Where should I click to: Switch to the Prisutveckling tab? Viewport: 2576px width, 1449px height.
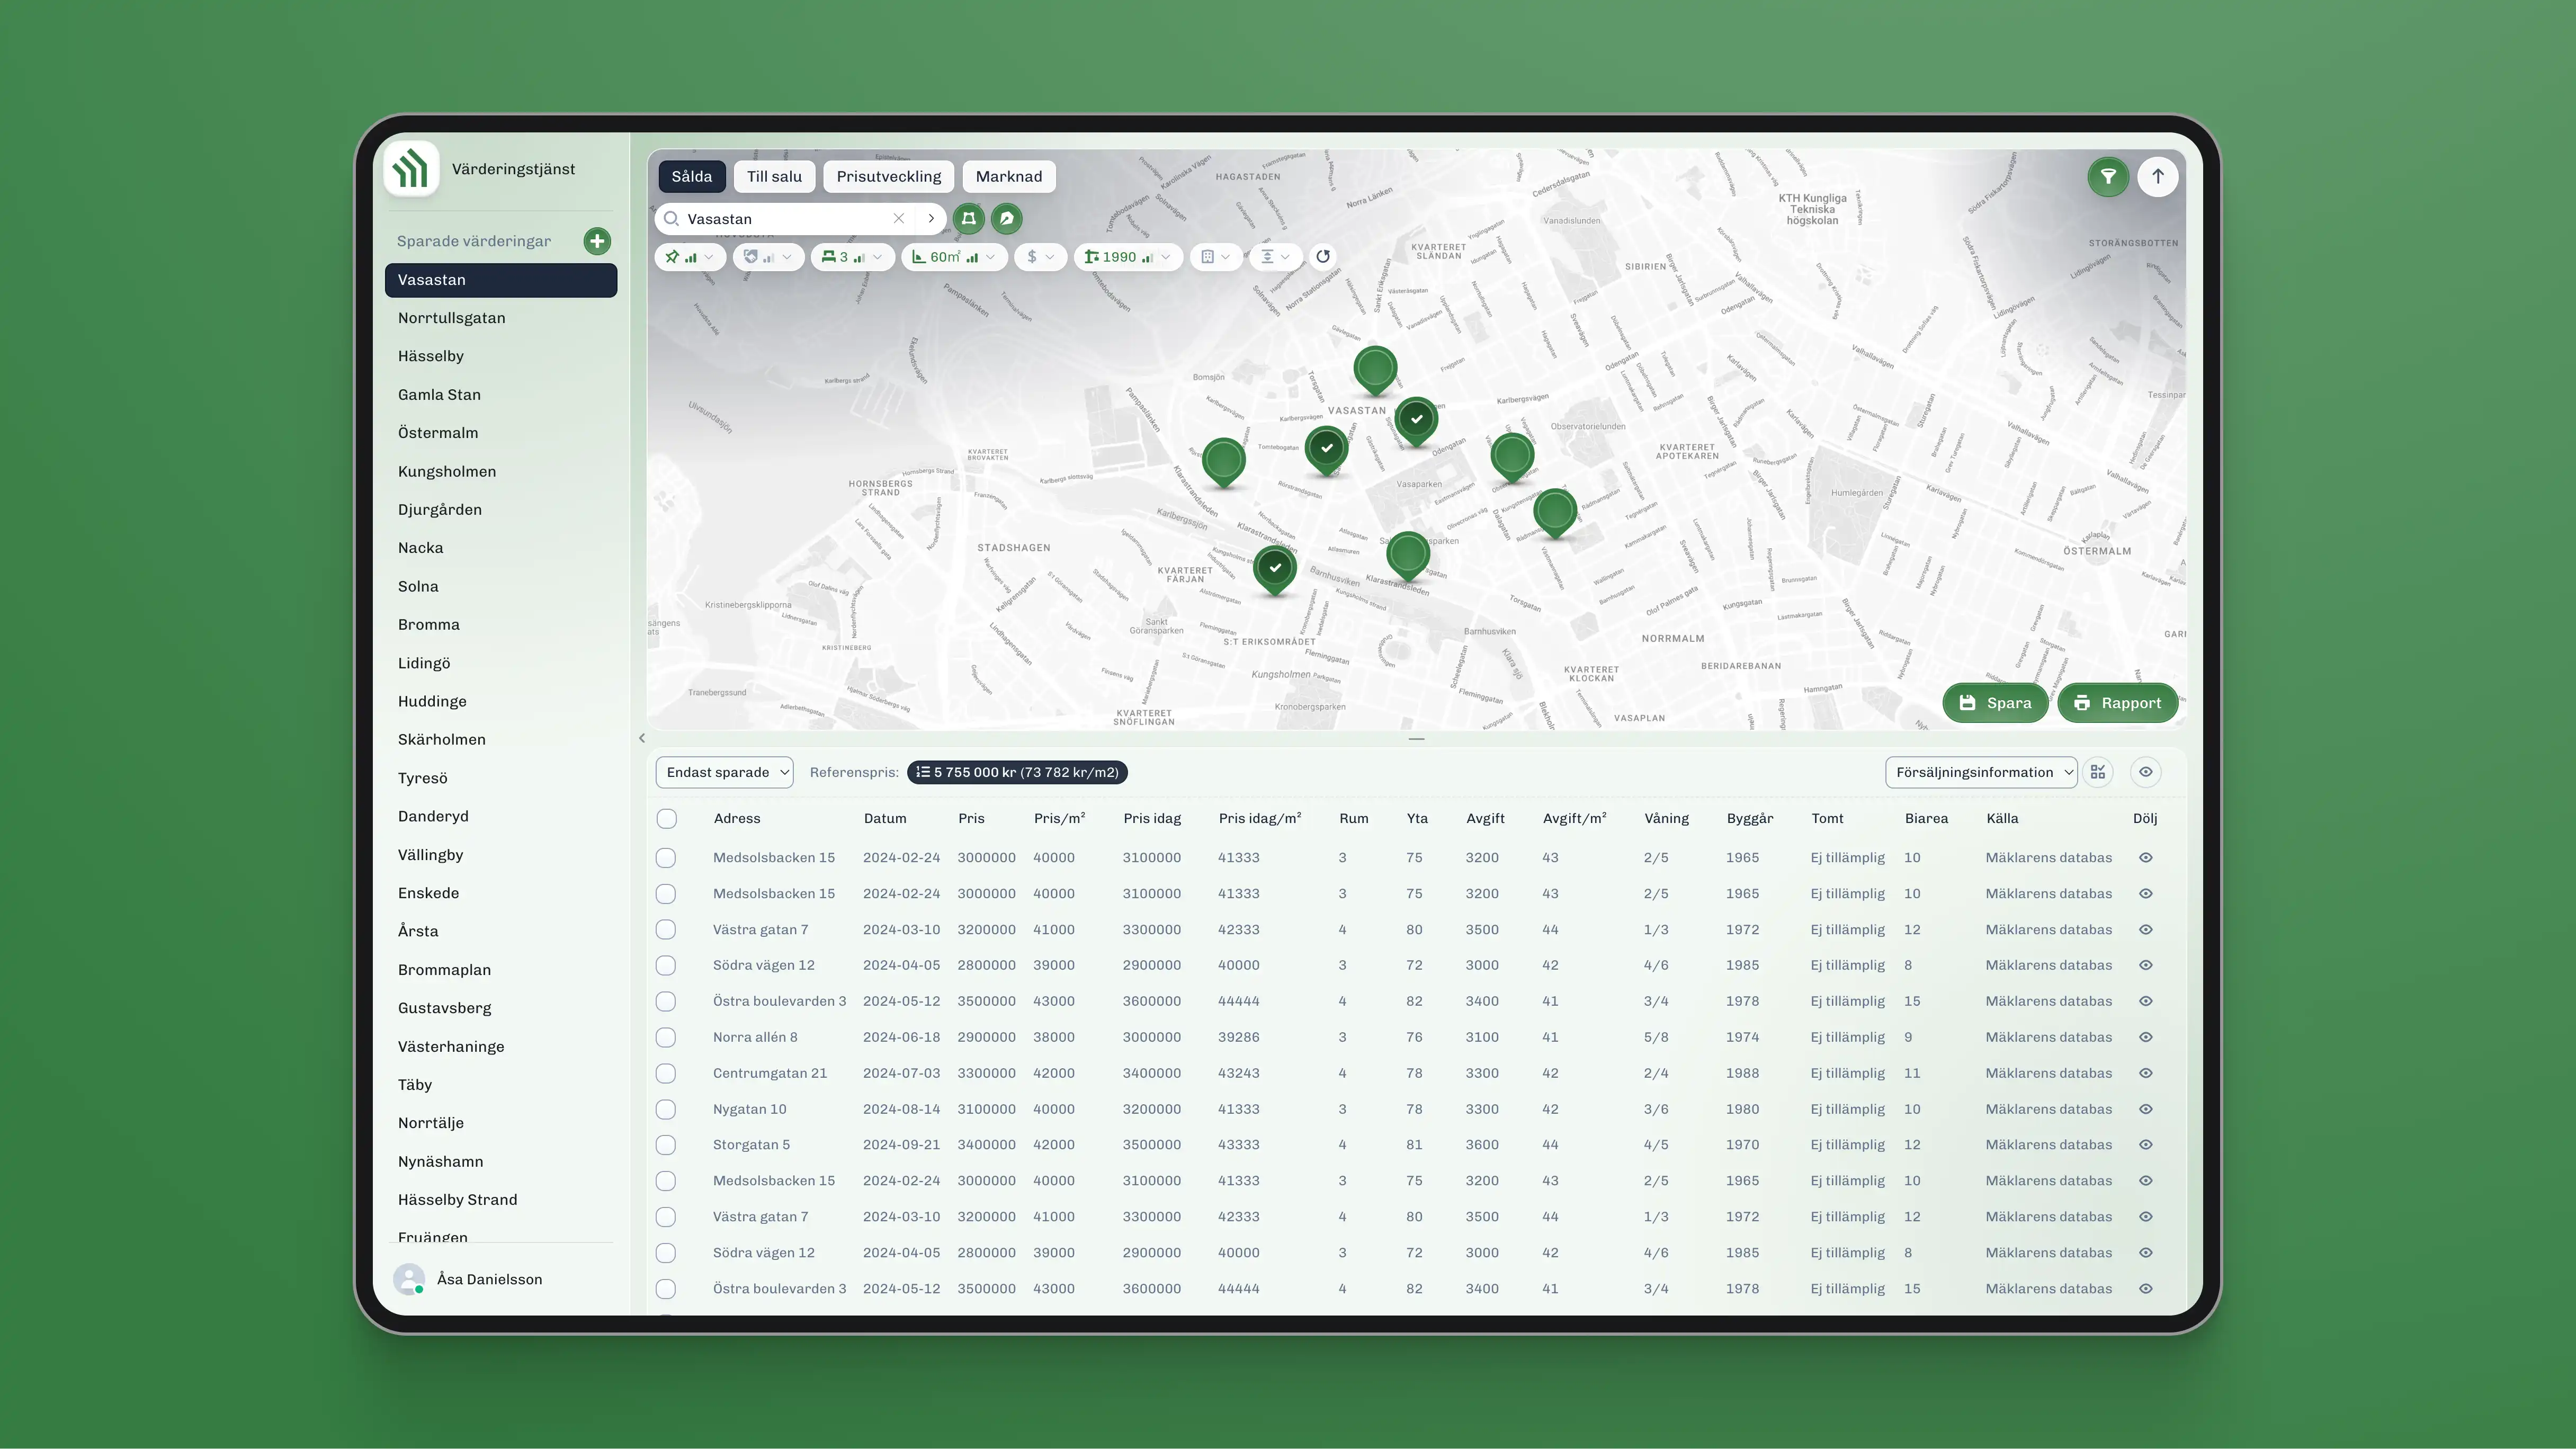pyautogui.click(x=888, y=177)
